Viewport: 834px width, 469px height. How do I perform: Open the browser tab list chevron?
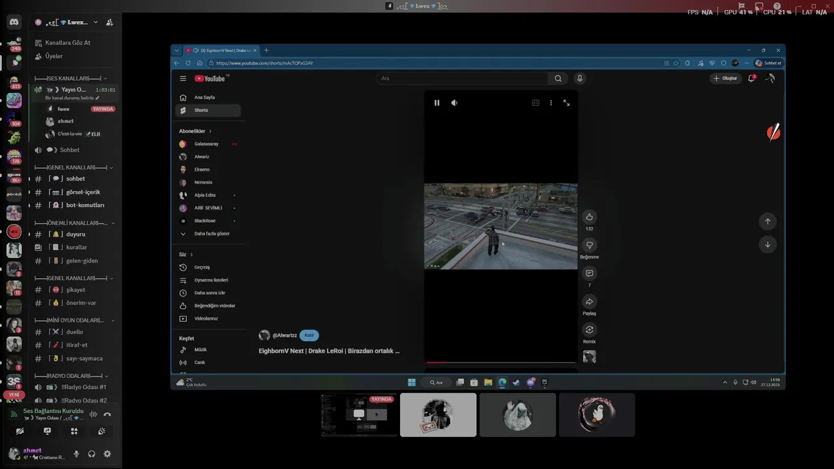point(177,50)
